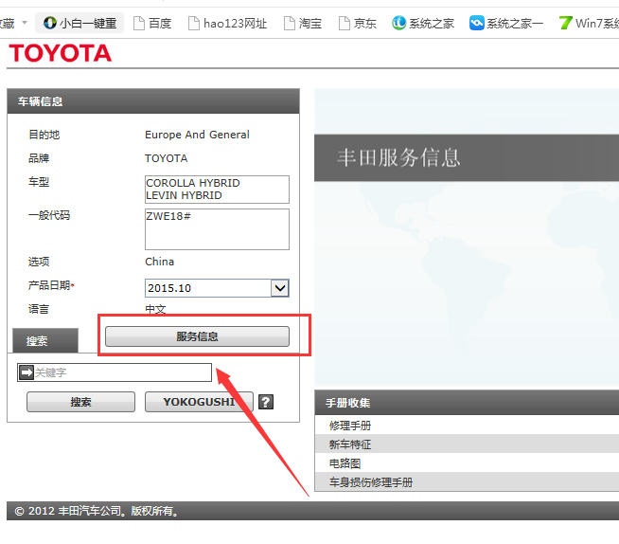Switch to the 搜索 tab
The image size is (619, 544).
(45, 340)
